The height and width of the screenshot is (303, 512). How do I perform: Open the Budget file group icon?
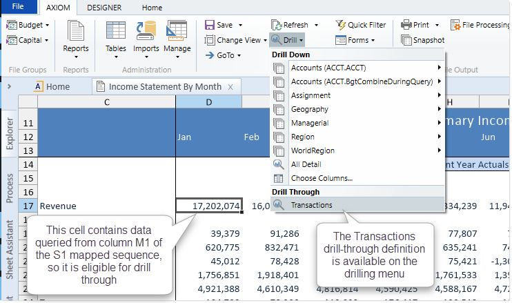click(x=12, y=25)
